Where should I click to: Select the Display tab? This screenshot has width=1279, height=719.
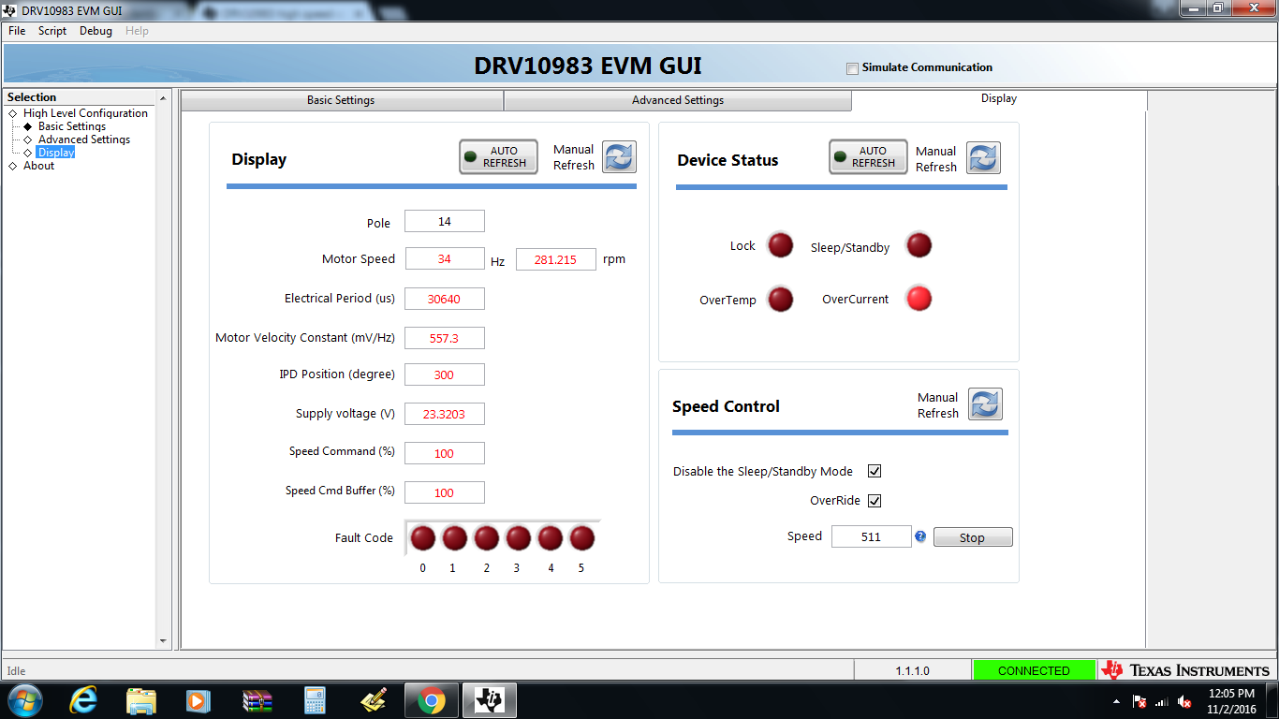(999, 98)
